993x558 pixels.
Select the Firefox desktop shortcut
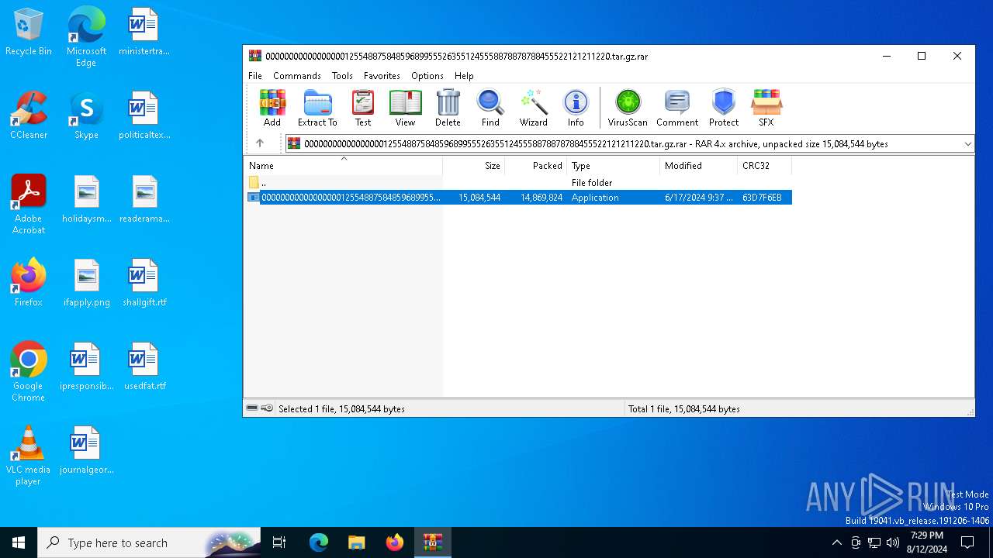tap(29, 283)
